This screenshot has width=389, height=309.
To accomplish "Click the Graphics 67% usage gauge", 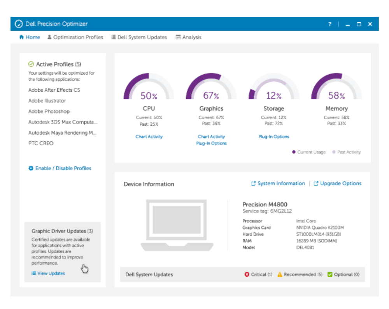I will tap(211, 86).
